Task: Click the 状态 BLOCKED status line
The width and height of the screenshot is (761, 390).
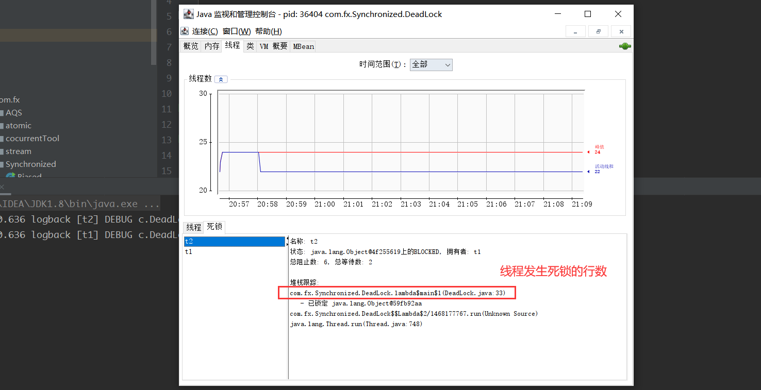Action: (386, 252)
